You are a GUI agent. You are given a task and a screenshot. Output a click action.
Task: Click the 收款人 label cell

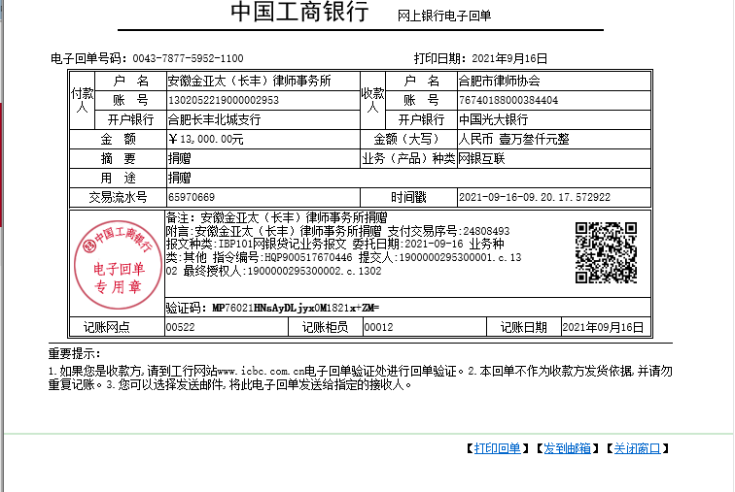[372, 100]
